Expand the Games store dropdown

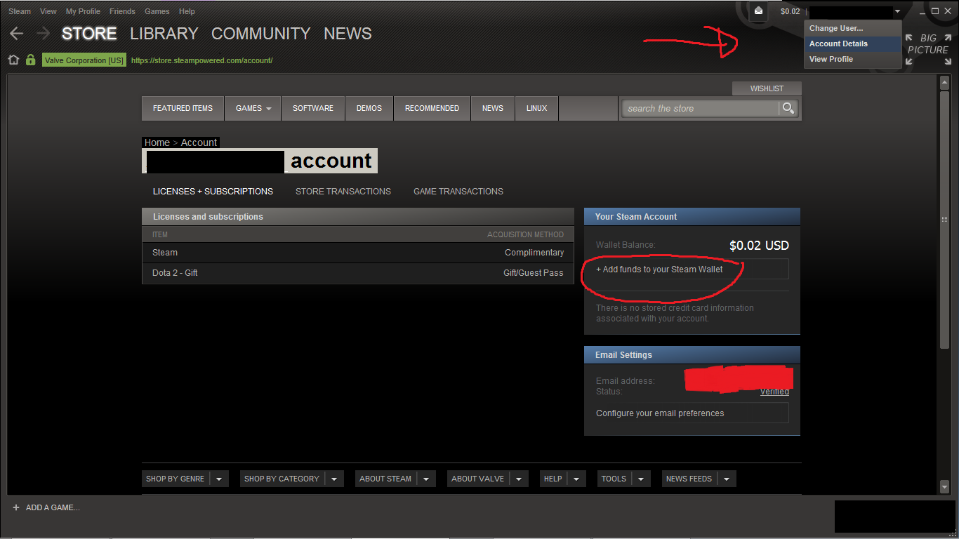[x=253, y=108]
